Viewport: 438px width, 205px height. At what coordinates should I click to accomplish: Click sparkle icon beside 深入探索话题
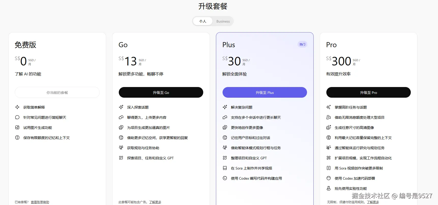121,107
